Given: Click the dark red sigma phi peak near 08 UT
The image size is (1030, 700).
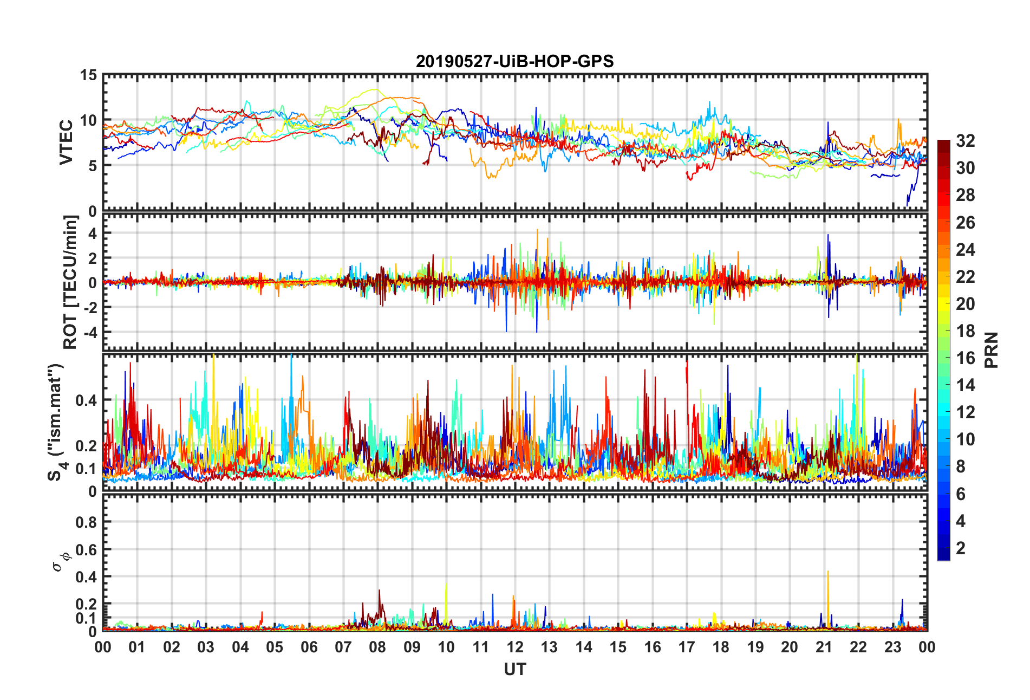Looking at the screenshot, I should 379,599.
